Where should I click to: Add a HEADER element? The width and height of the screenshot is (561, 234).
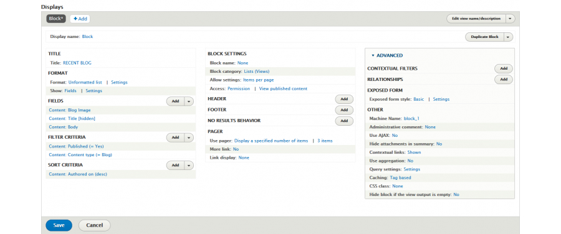[x=344, y=99]
